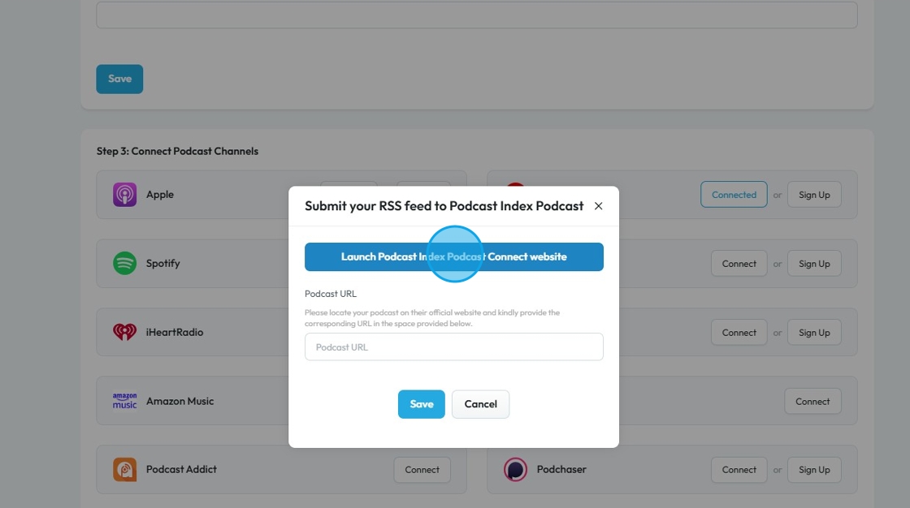910x508 pixels.
Task: Connect the Podcast Addict channel
Action: coord(422,469)
